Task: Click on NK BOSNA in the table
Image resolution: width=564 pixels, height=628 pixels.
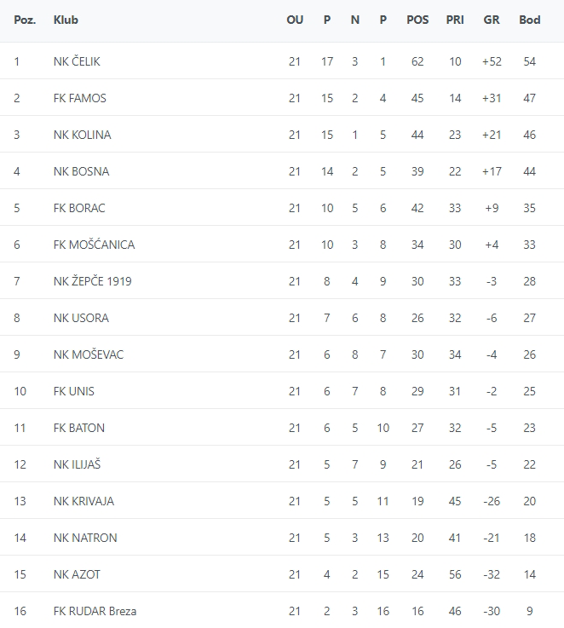Action: pos(81,171)
